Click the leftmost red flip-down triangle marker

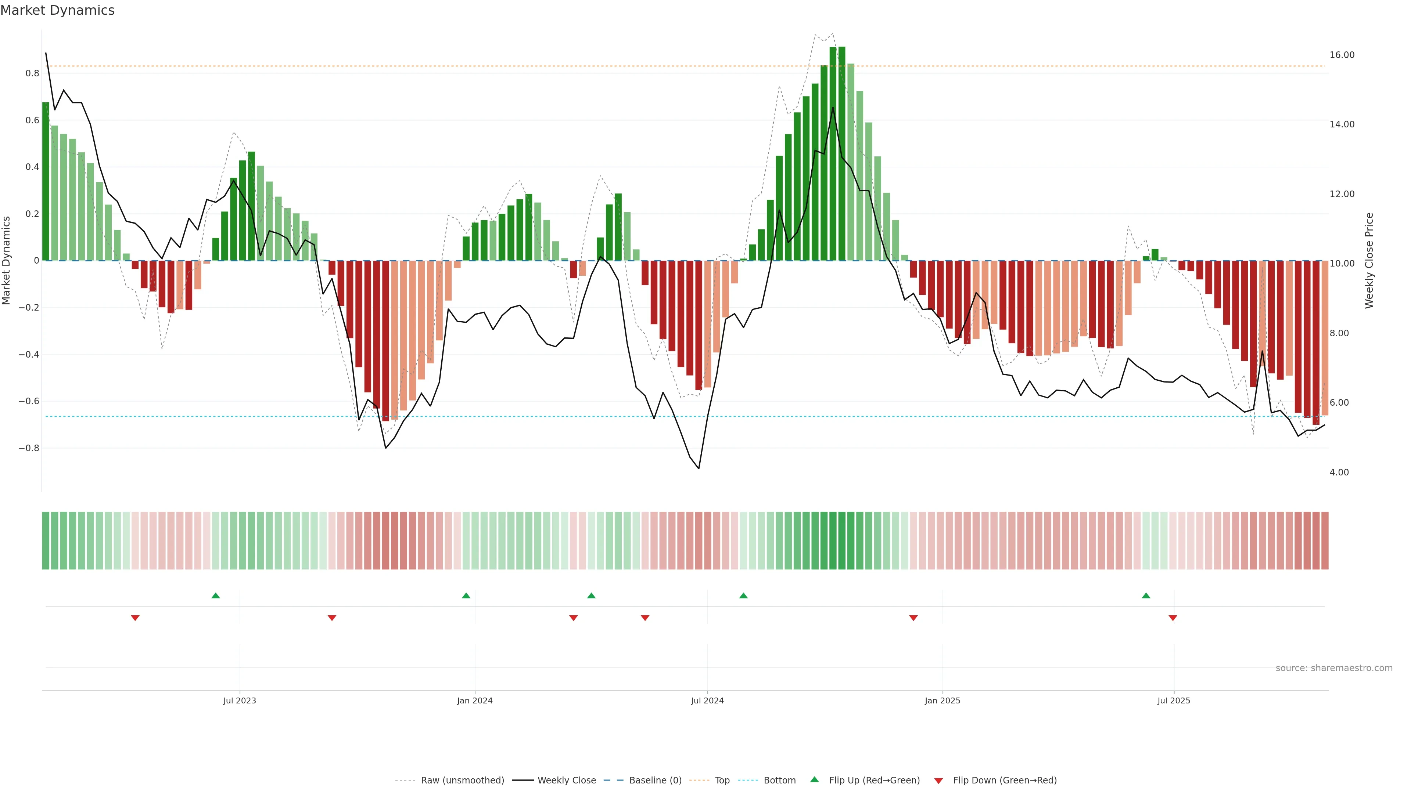point(135,618)
